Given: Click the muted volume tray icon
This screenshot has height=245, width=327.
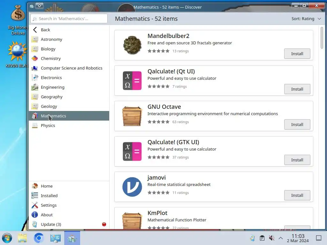Looking at the screenshot, I should [x=271, y=238].
